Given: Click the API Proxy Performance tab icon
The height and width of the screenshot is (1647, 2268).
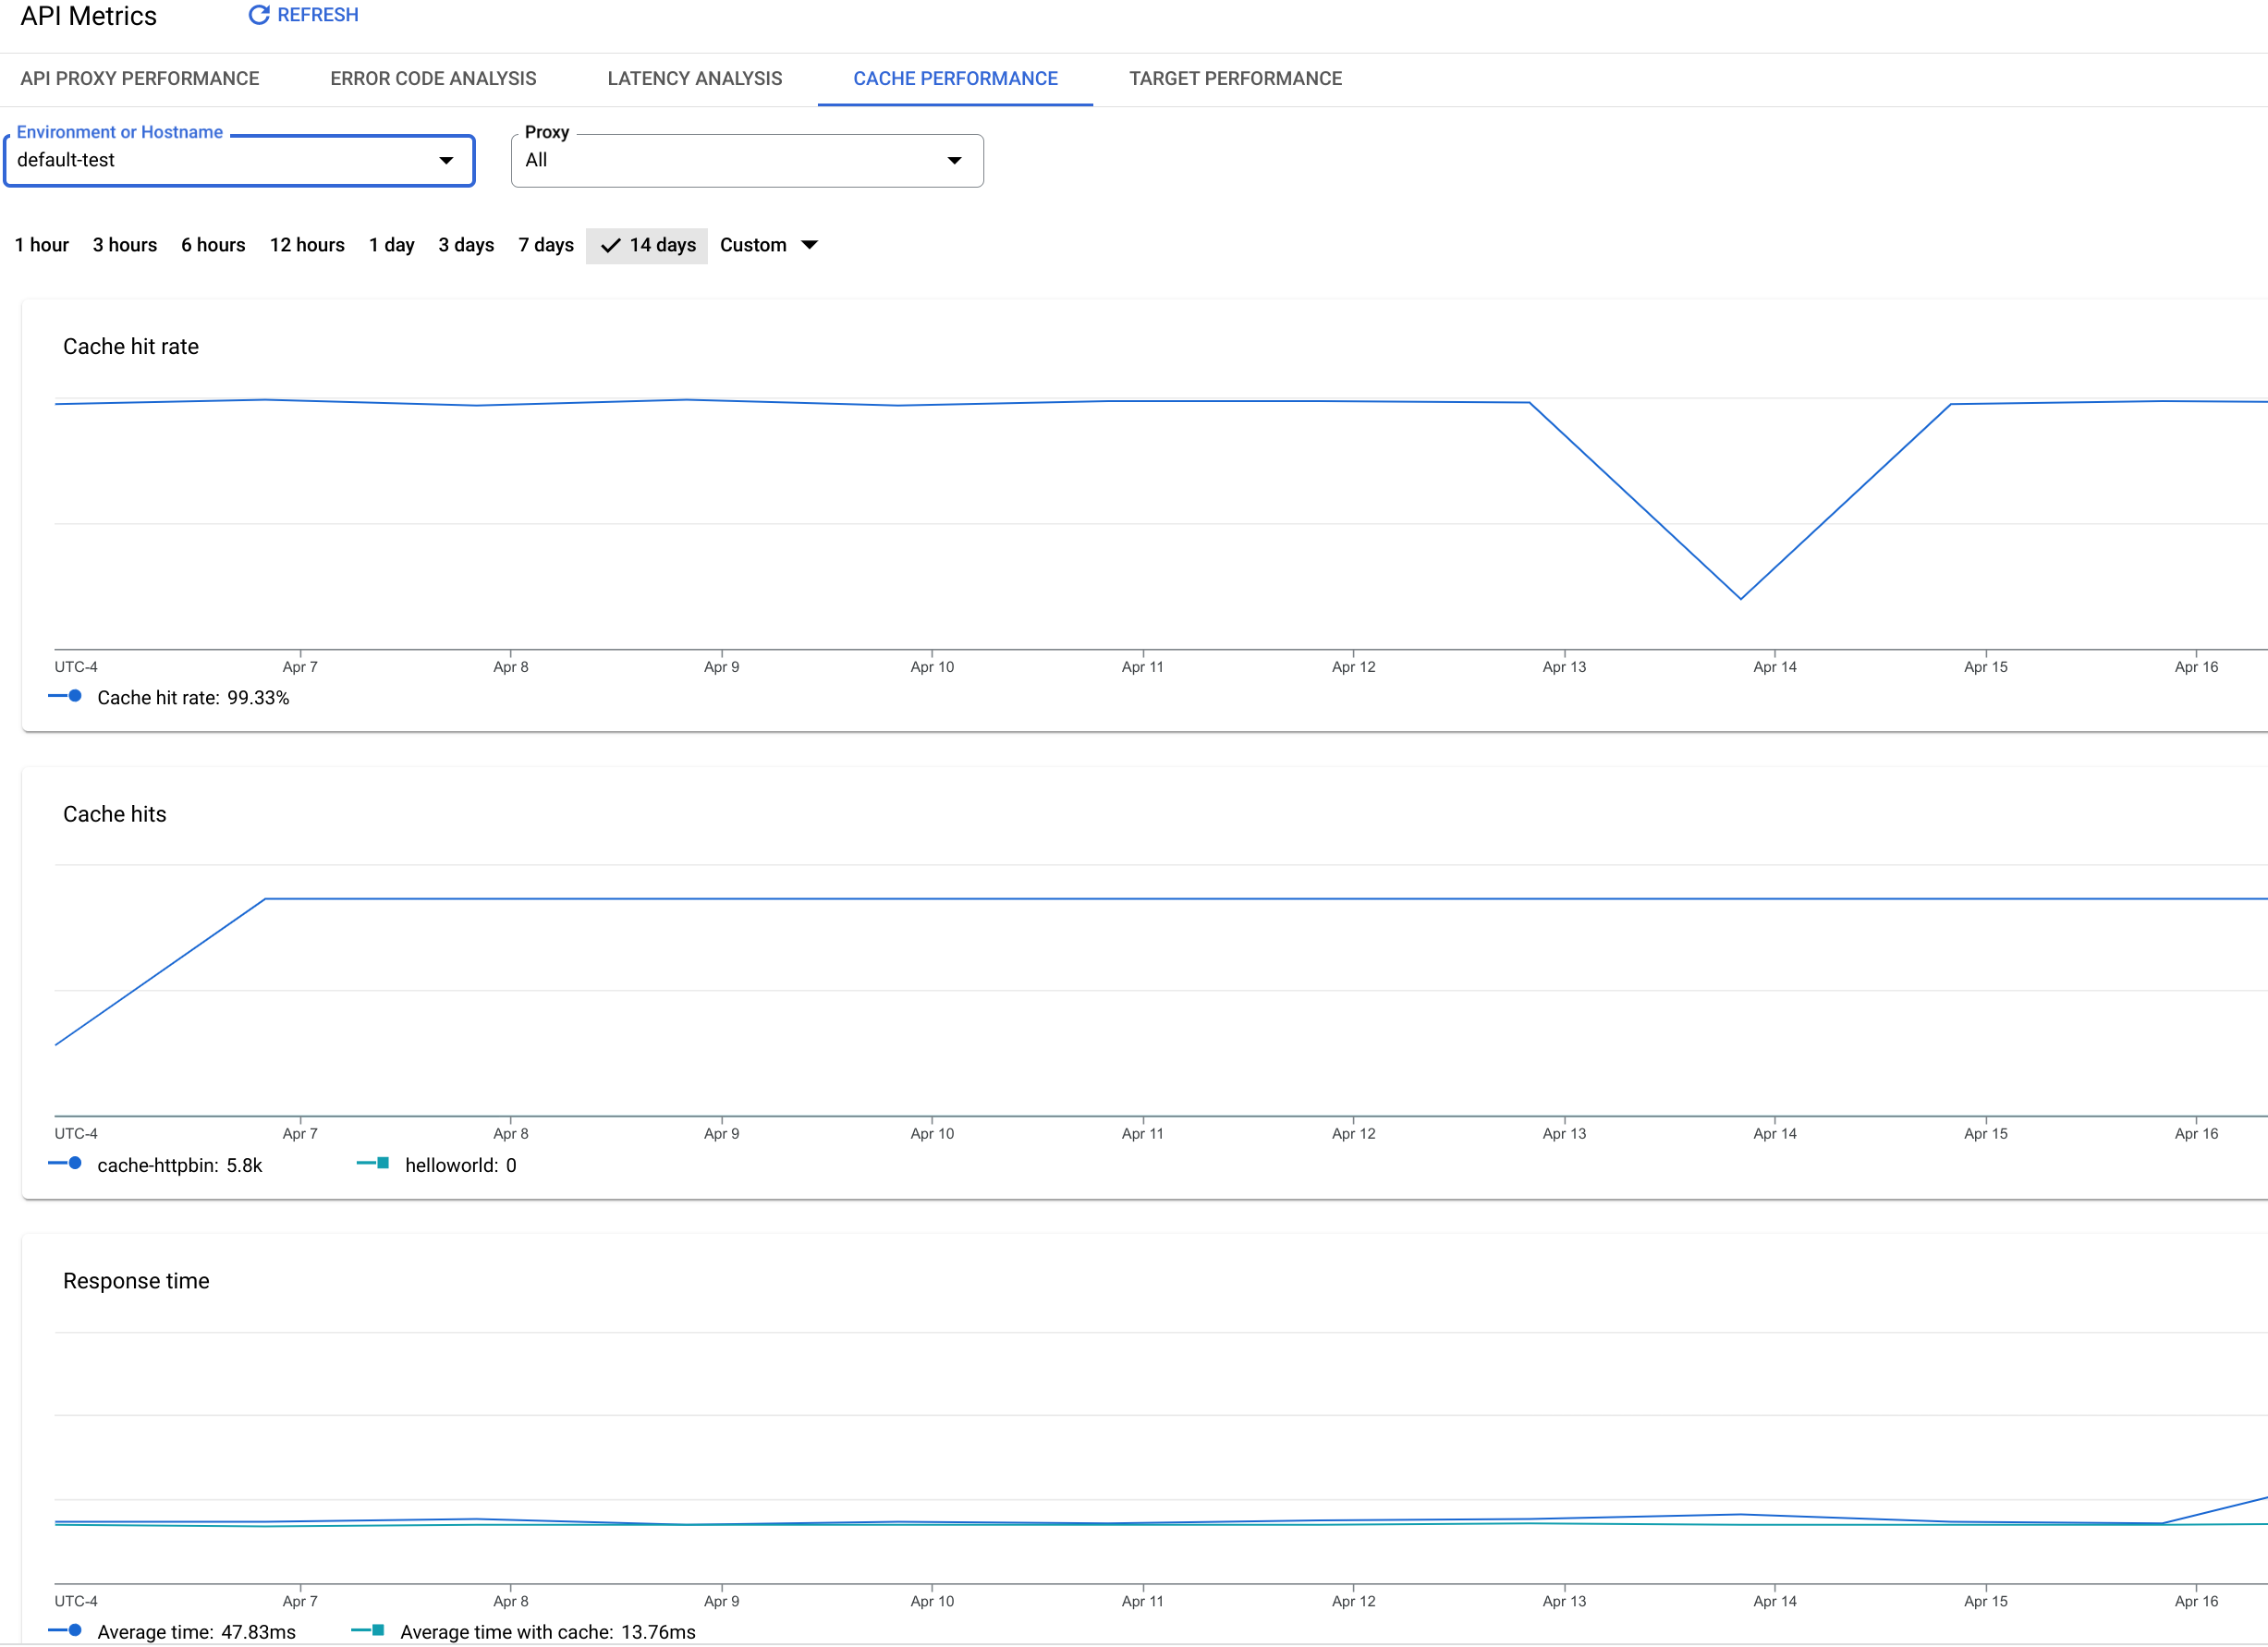Looking at the screenshot, I should 140,78.
